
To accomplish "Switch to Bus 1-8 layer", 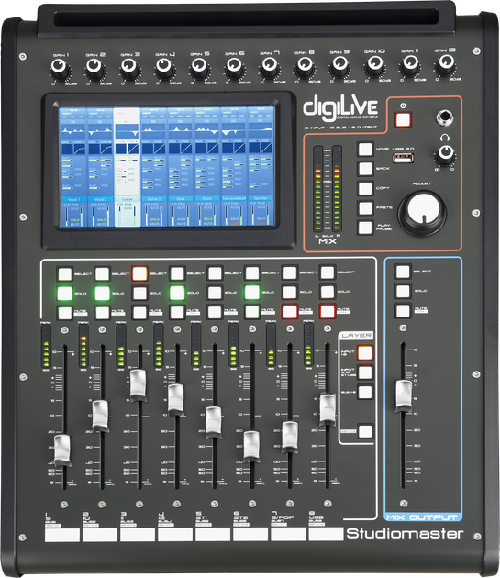I will click(364, 393).
